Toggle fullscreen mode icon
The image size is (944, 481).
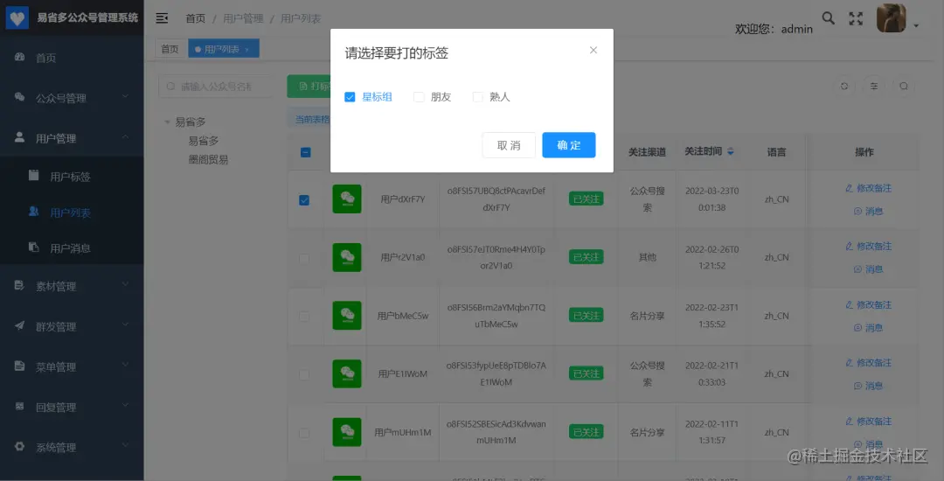point(856,18)
